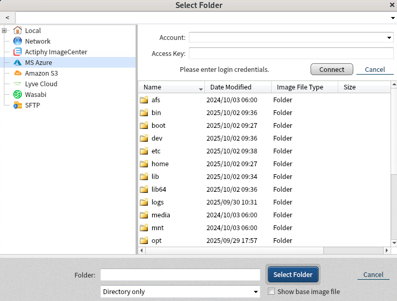Open the Actiphy ImageCenter icon
397x301 pixels.
18,52
